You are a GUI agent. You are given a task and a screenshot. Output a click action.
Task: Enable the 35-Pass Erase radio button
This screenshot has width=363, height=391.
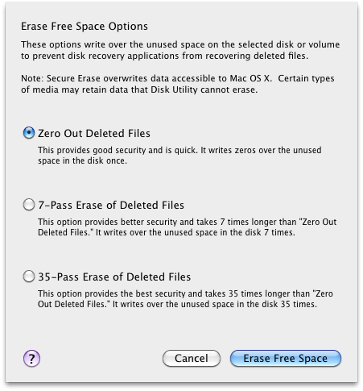pos(29,277)
